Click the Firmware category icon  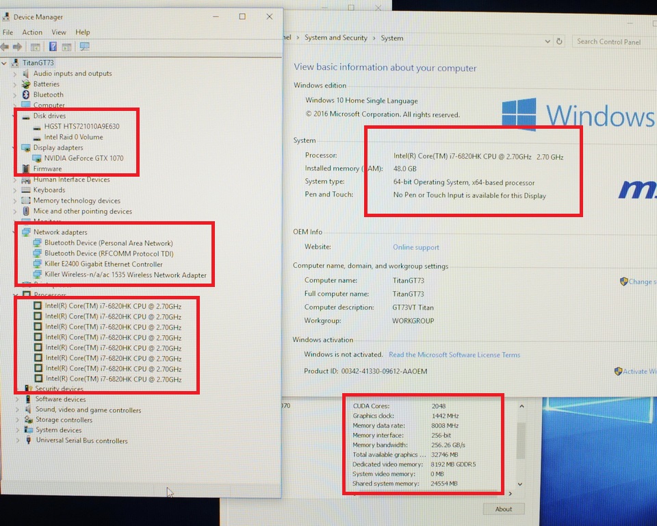click(x=26, y=168)
